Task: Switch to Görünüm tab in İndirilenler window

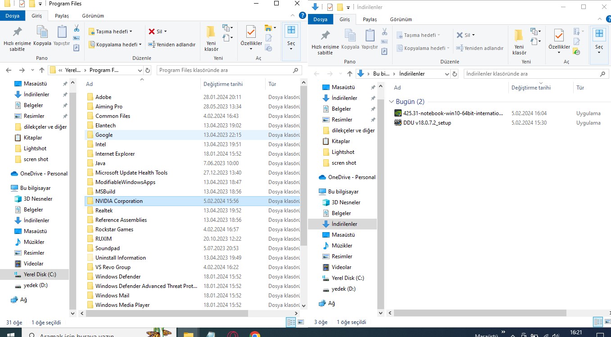Action: point(401,19)
